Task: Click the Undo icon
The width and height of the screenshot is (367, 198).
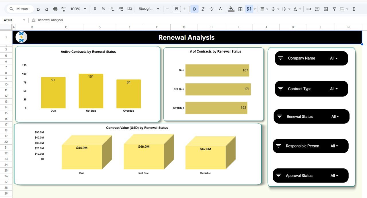Action: [x=38, y=9]
